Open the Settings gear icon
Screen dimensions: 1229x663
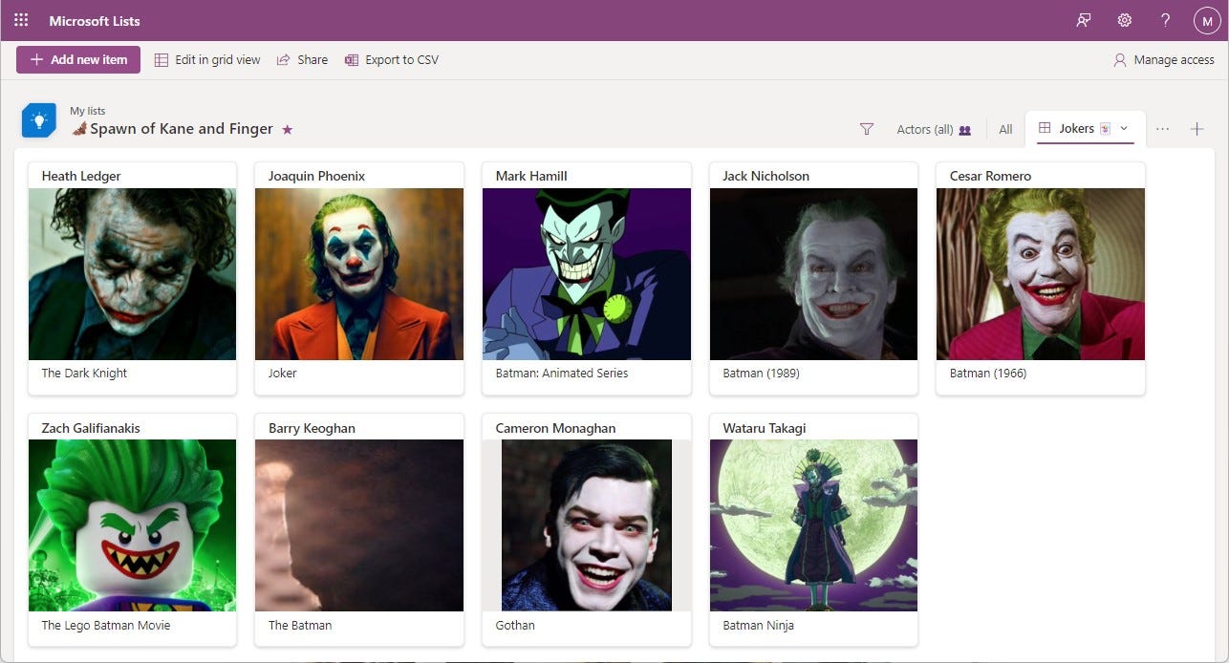click(x=1125, y=20)
